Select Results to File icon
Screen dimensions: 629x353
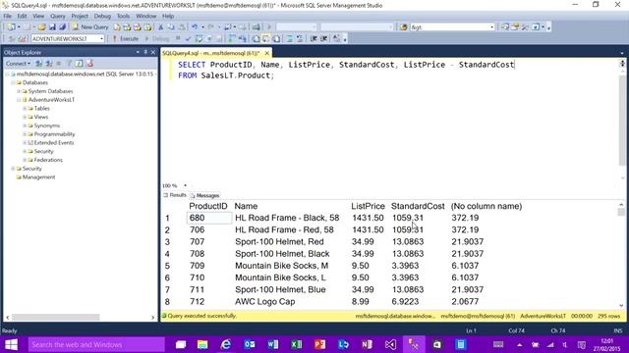click(276, 39)
